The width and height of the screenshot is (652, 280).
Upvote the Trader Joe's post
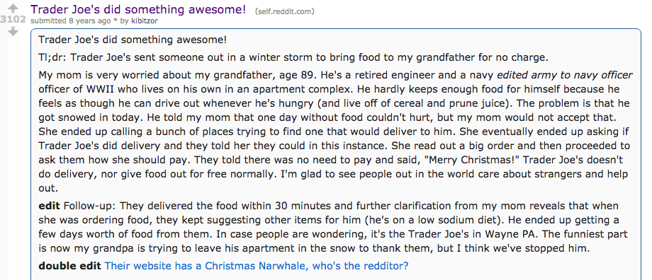(13, 8)
